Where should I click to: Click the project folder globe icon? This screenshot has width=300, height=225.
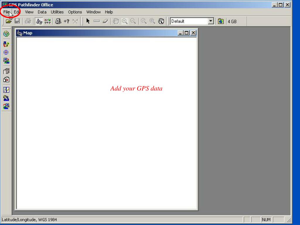coord(221,21)
